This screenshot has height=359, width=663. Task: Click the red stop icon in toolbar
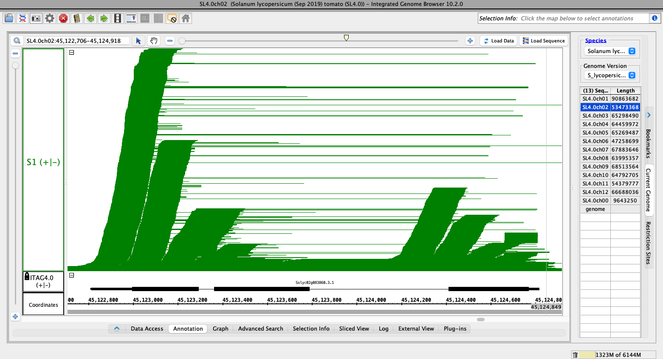coord(63,18)
